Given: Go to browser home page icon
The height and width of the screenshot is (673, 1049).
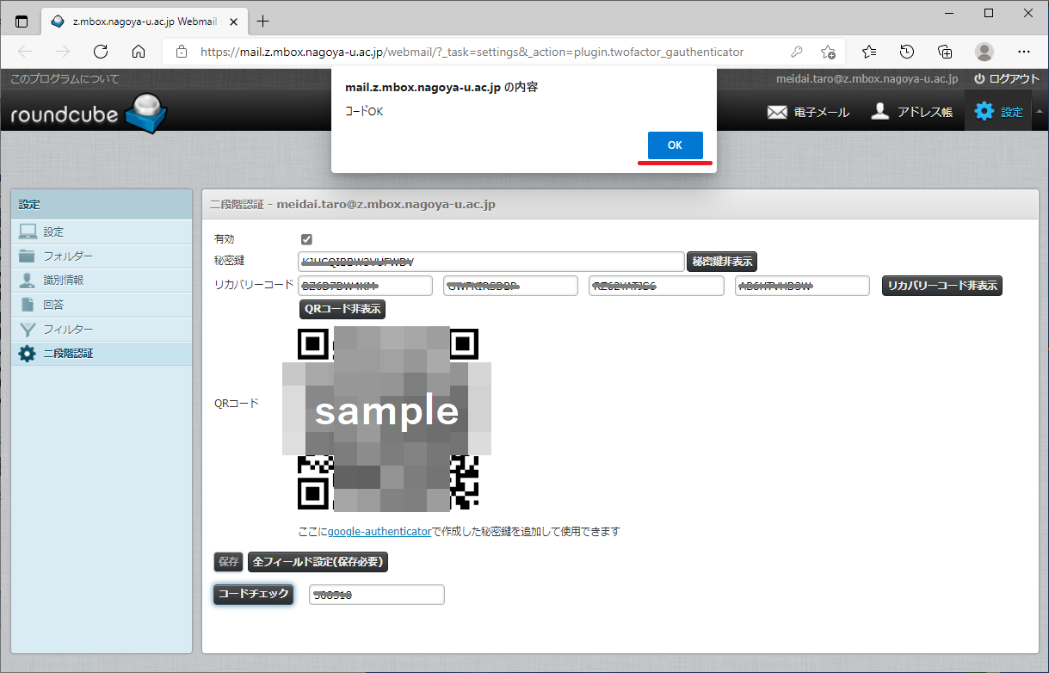Looking at the screenshot, I should pos(139,52).
